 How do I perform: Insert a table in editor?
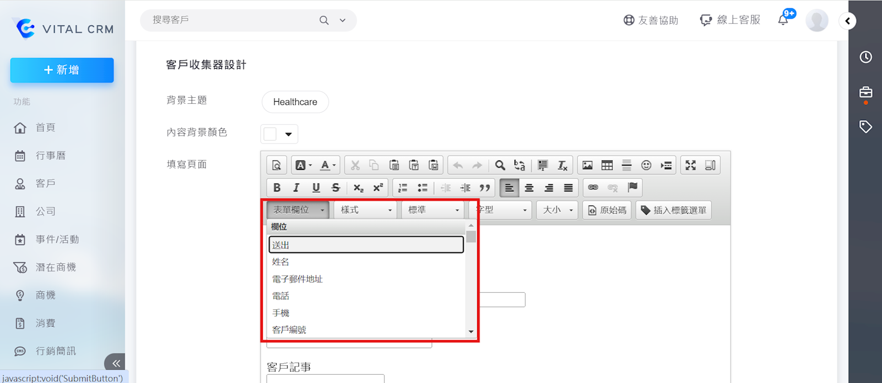click(607, 165)
